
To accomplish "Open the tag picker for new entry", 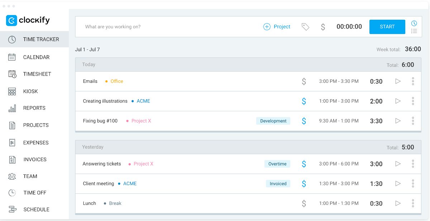I will click(305, 27).
